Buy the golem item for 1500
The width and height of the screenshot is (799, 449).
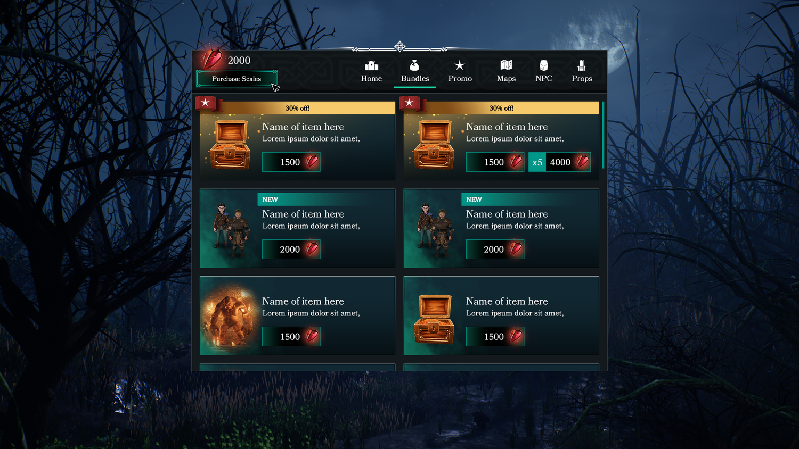[x=291, y=336]
